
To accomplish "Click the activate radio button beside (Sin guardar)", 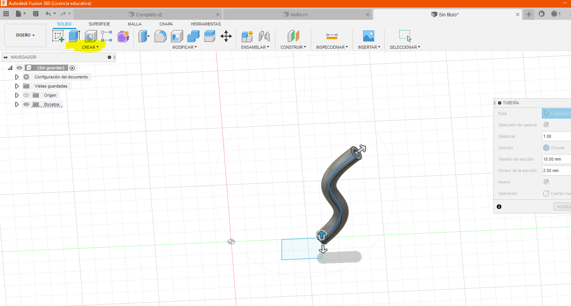I will click(x=72, y=68).
